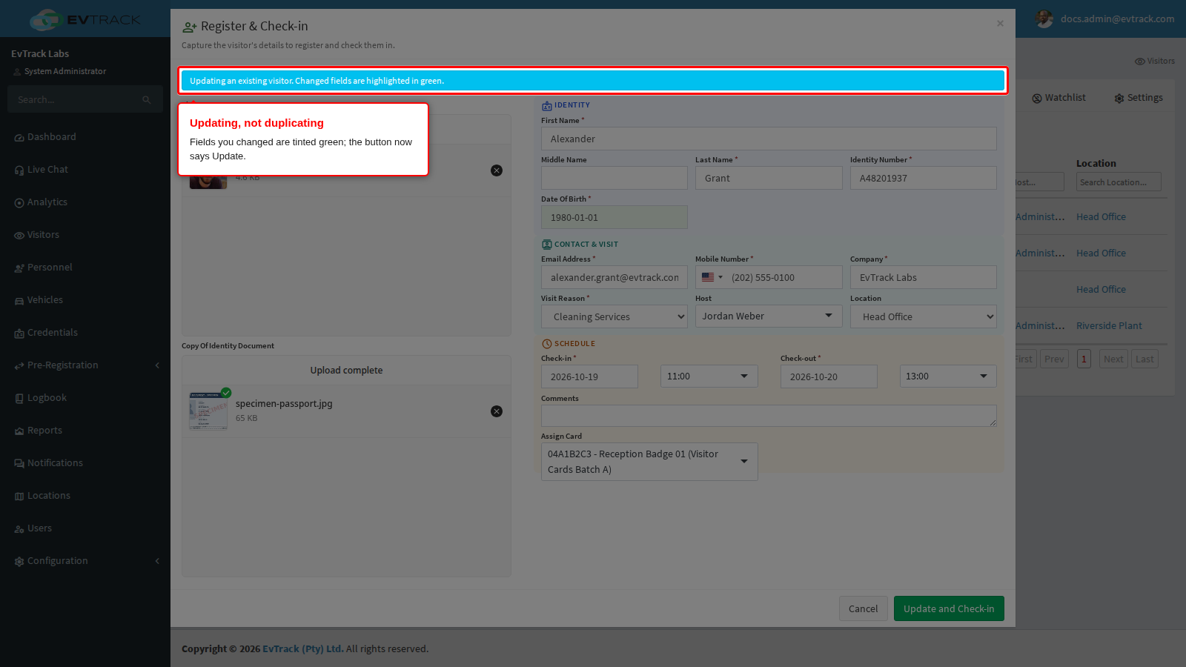Open the Location dropdown showing Head Office
This screenshot has height=667, width=1186.
(924, 316)
